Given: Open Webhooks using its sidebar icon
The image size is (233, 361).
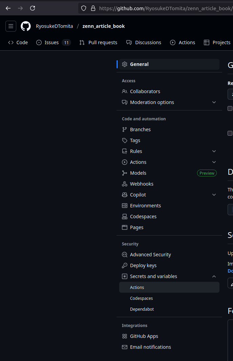Looking at the screenshot, I should click(125, 184).
